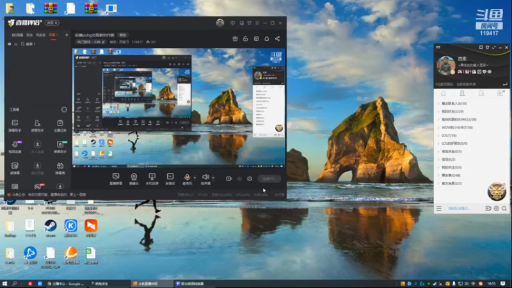The height and width of the screenshot is (288, 512).
Task: Open the YY home tab
Action: pyautogui.click(x=444, y=93)
